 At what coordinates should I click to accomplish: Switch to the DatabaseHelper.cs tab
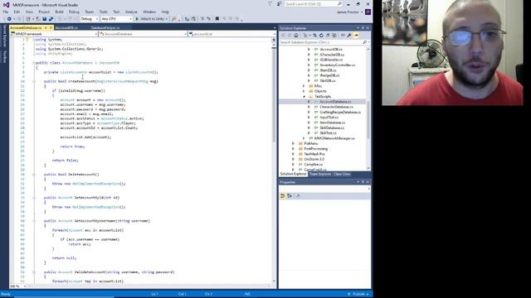105,27
